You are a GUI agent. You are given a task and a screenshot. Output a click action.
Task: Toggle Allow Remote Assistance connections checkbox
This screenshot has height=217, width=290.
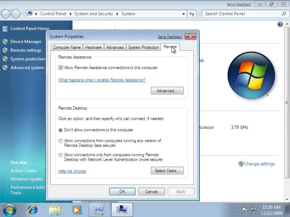pos(61,68)
